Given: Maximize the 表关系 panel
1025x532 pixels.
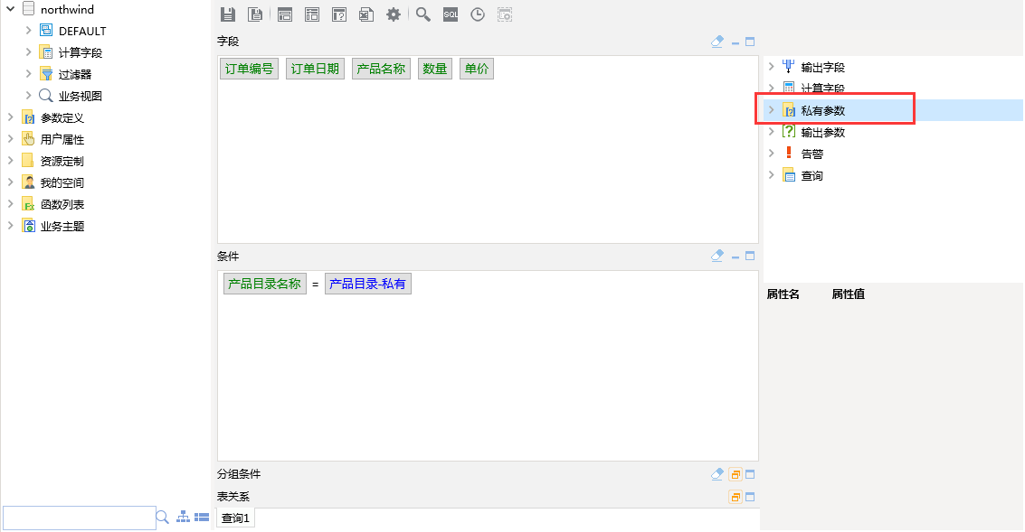Looking at the screenshot, I should click(750, 497).
